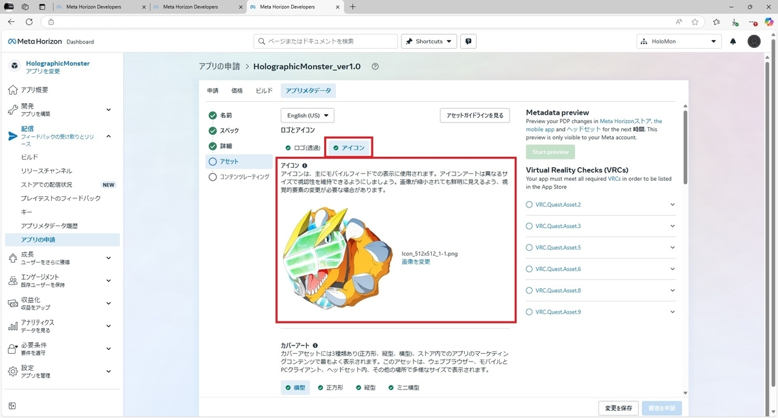Click the アプリ概要 home icon
Image resolution: width=778 pixels, height=418 pixels.
point(13,90)
